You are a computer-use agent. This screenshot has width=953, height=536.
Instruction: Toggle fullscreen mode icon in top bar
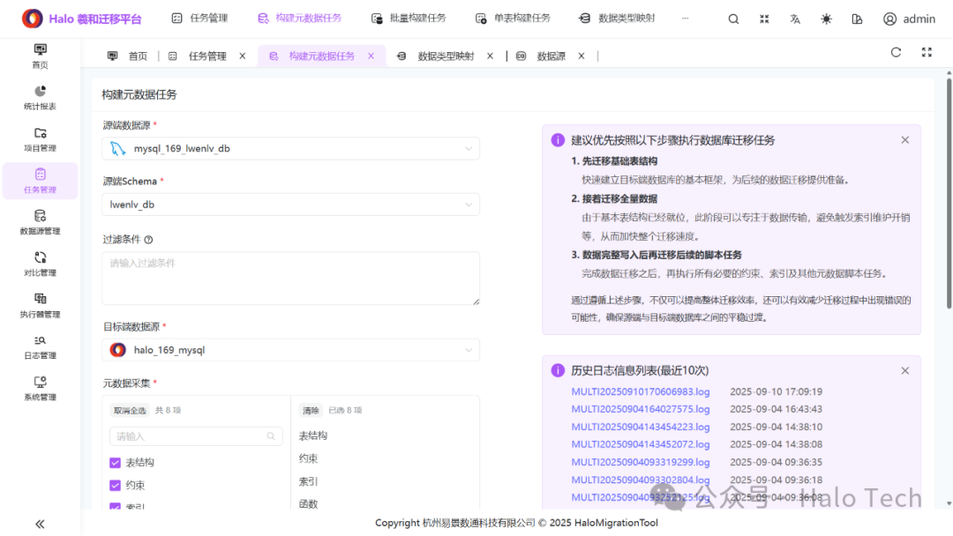(x=764, y=19)
